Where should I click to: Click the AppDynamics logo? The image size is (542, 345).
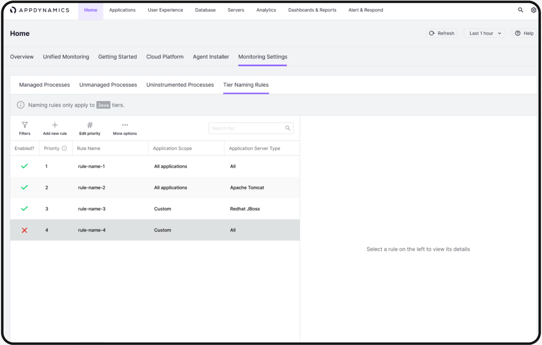point(40,10)
